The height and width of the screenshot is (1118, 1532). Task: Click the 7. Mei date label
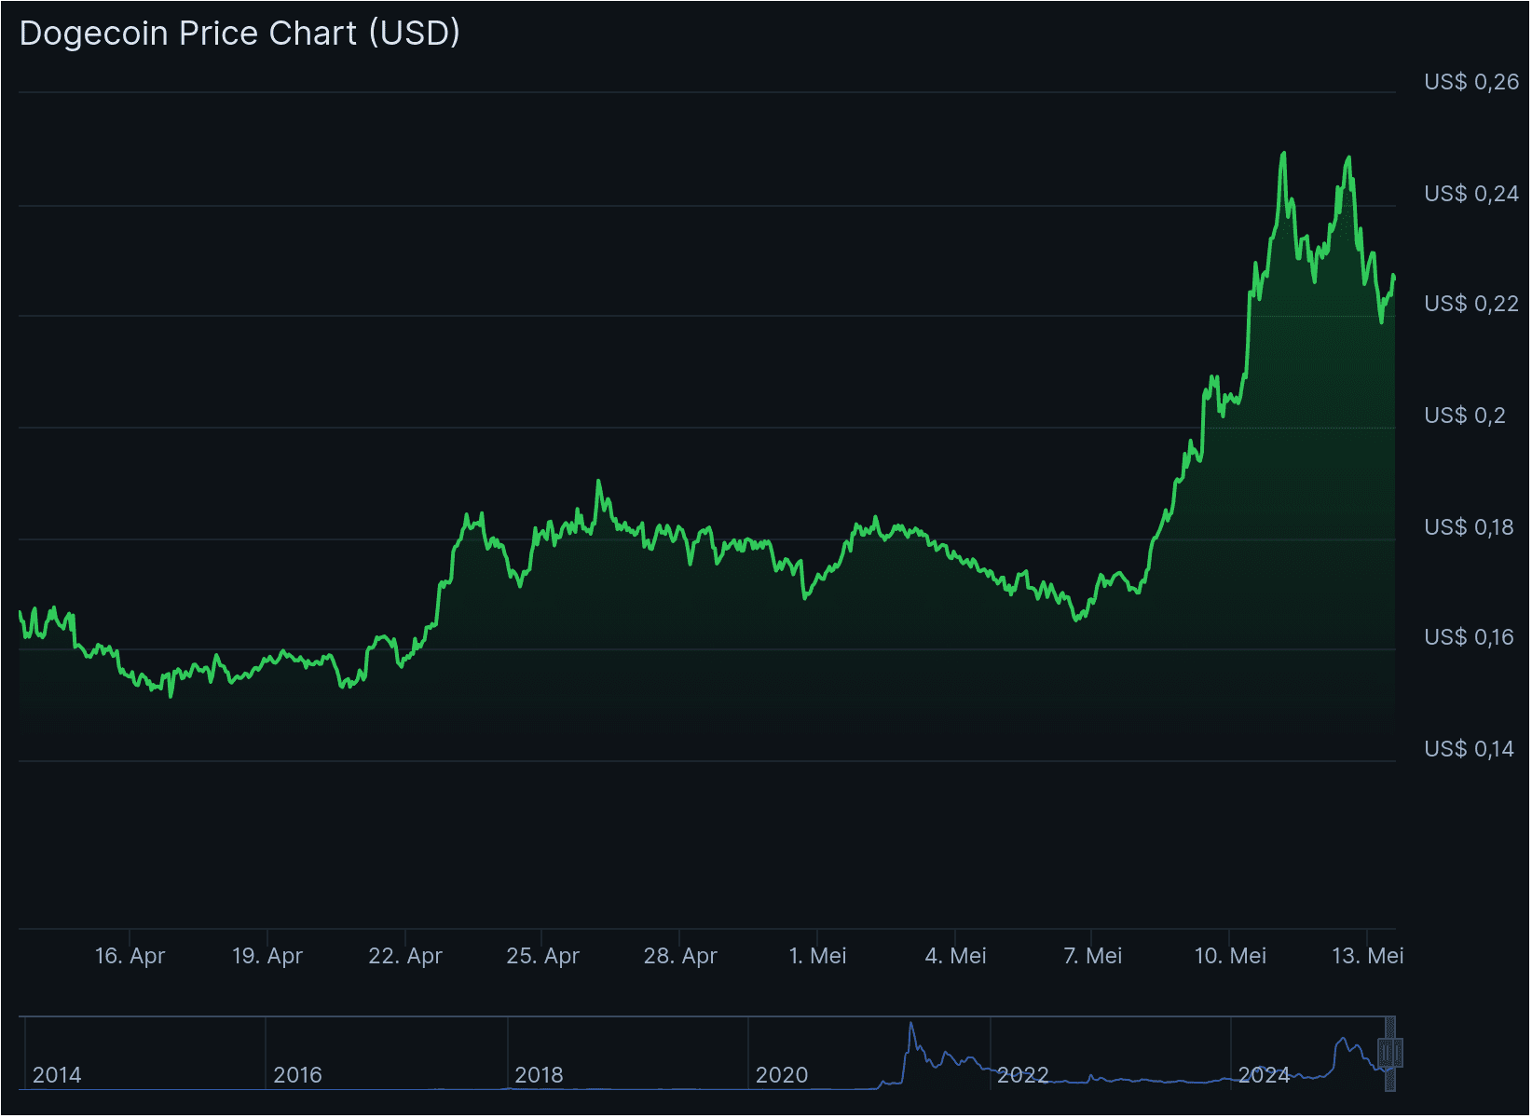click(x=1093, y=956)
